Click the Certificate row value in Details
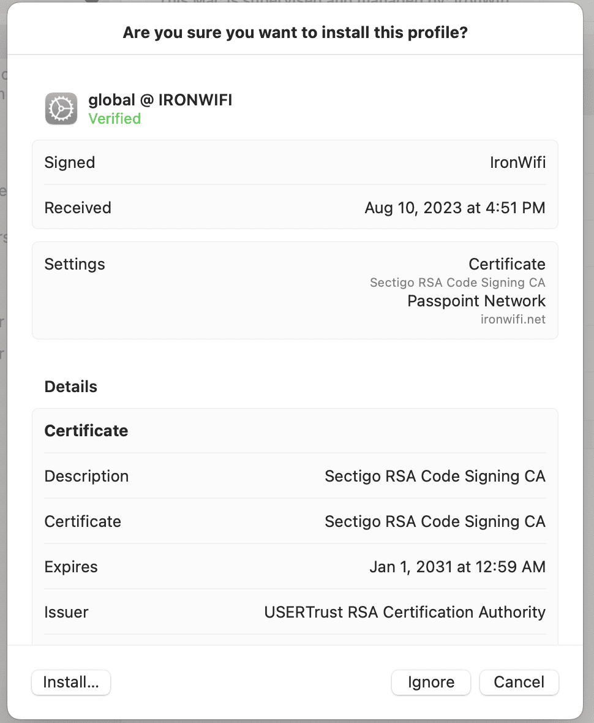This screenshot has height=723, width=594. pyautogui.click(x=435, y=521)
